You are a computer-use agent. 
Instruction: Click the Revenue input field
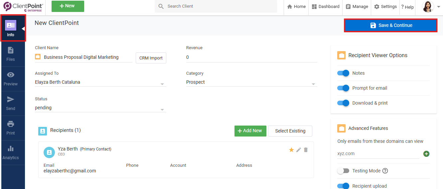tap(252, 57)
